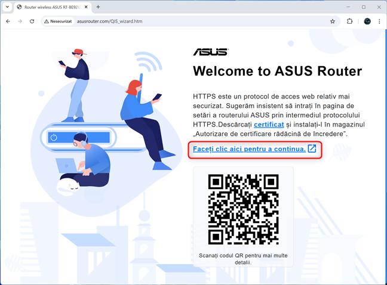The height and width of the screenshot is (285, 387).
Task: Close the Chrome window
Action: click(379, 7)
